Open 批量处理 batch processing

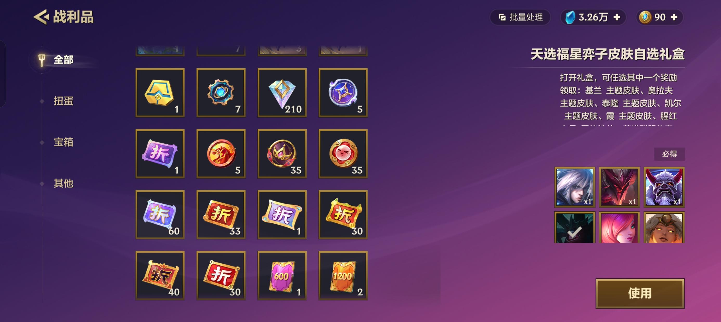coord(520,17)
